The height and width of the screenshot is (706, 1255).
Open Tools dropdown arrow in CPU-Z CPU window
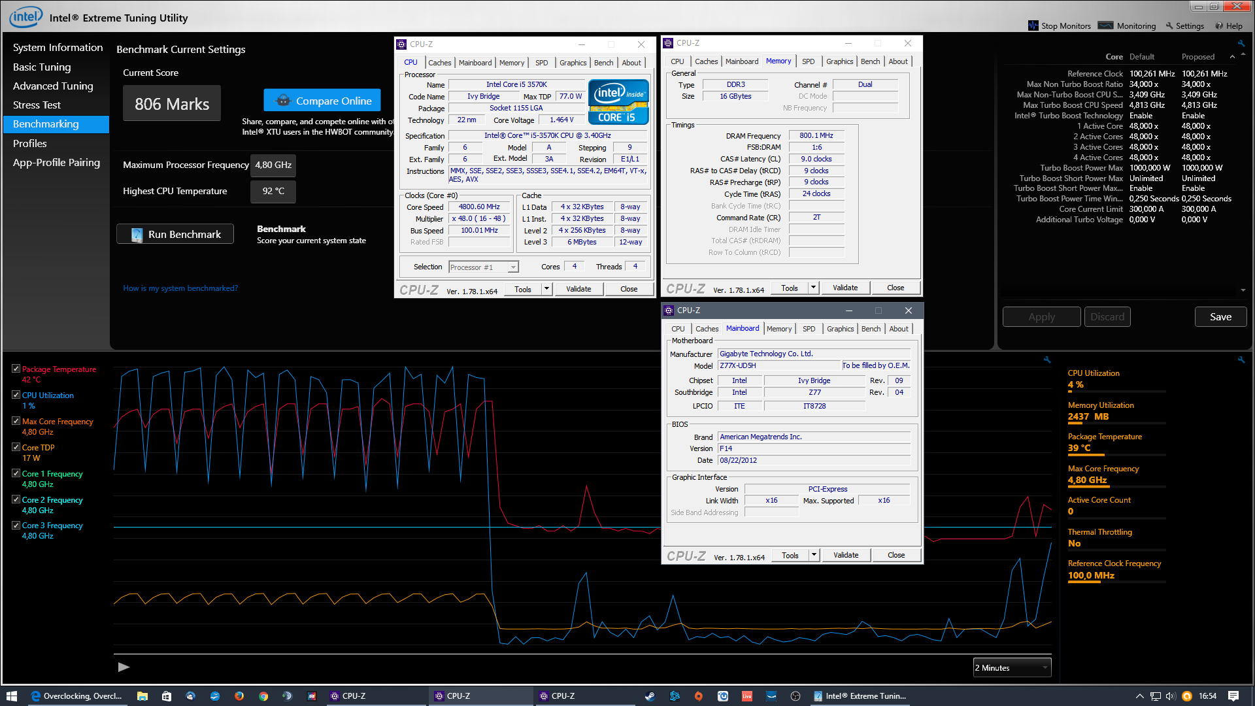pos(546,289)
